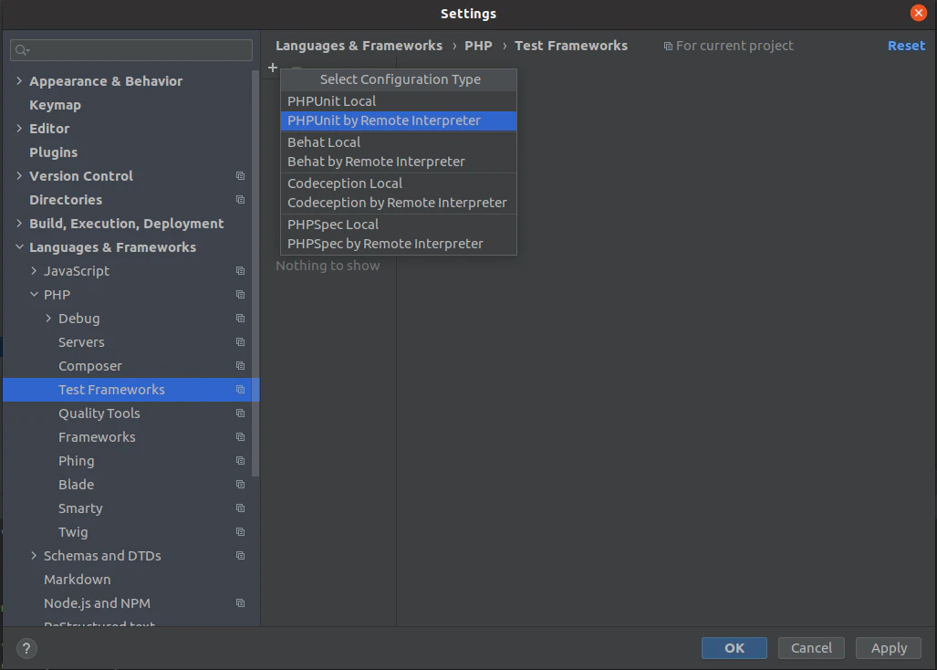Click the help question mark button
This screenshot has height=670, width=937.
tap(26, 648)
